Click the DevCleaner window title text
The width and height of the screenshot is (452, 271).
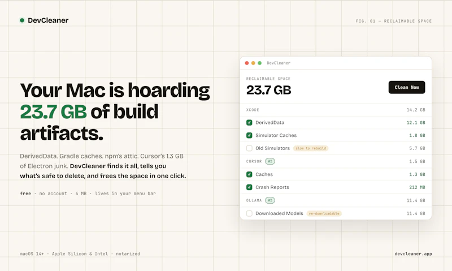click(279, 63)
